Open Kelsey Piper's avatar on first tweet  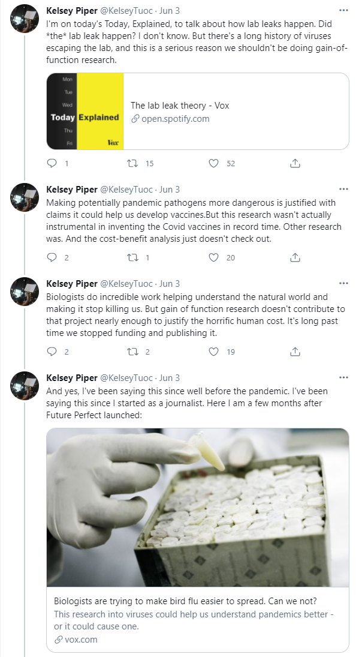point(25,19)
